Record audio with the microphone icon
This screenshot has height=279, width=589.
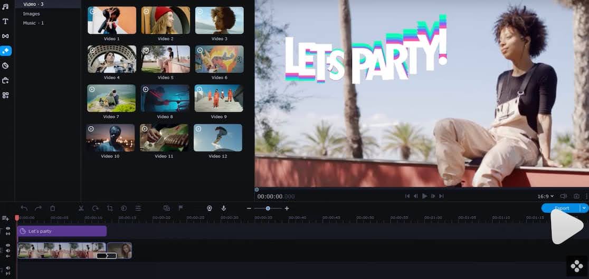(x=223, y=208)
